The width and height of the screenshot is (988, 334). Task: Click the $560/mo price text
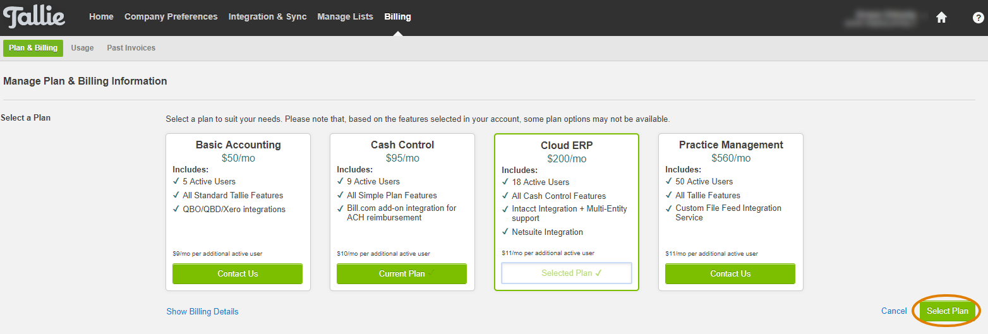point(731,158)
